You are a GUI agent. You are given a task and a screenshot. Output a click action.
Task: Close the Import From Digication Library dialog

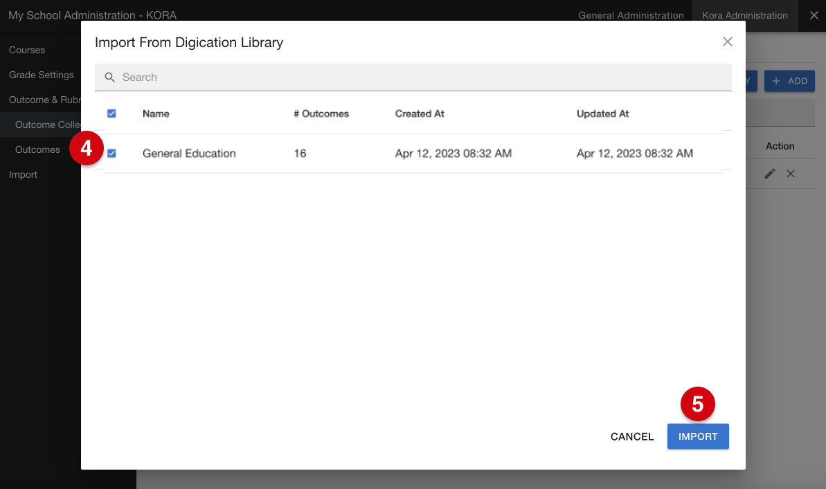(x=728, y=41)
